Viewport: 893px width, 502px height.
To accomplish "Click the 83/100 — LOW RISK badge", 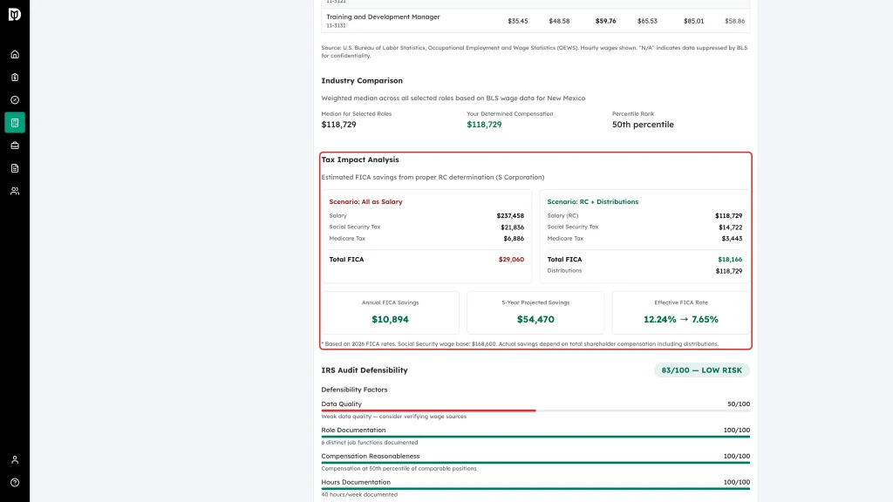I will click(x=702, y=370).
